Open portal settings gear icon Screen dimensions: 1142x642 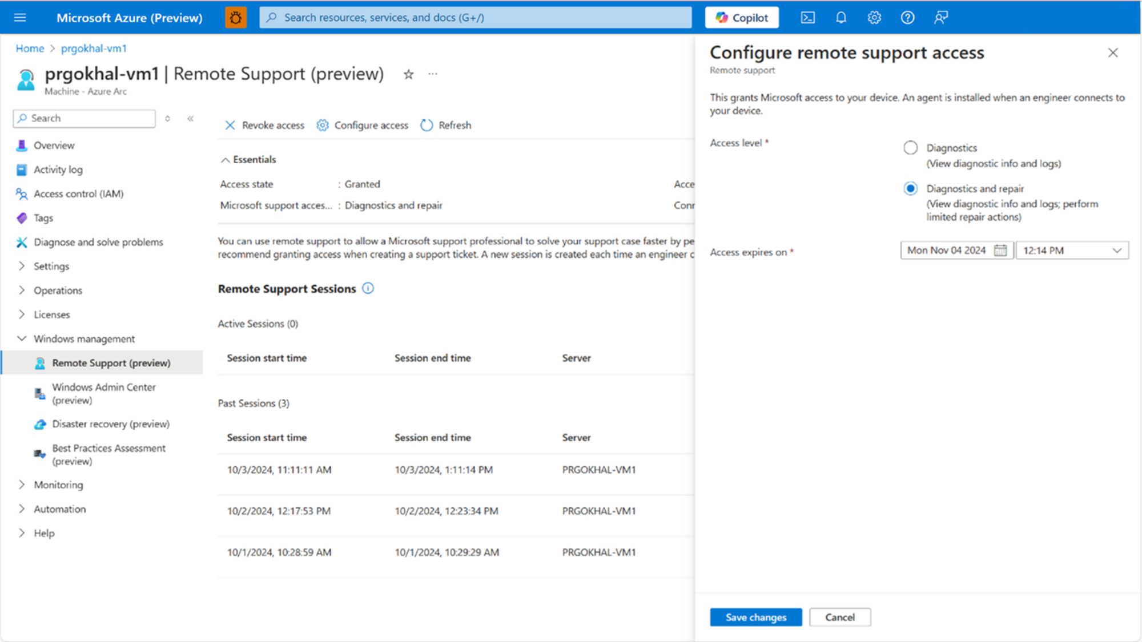[874, 18]
